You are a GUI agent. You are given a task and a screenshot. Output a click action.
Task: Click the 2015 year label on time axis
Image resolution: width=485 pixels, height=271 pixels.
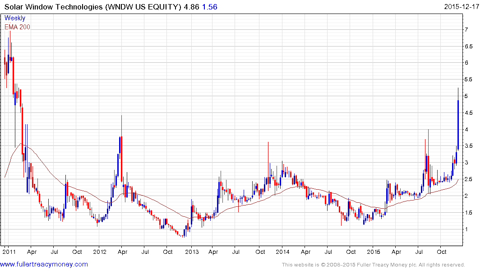[374, 252]
